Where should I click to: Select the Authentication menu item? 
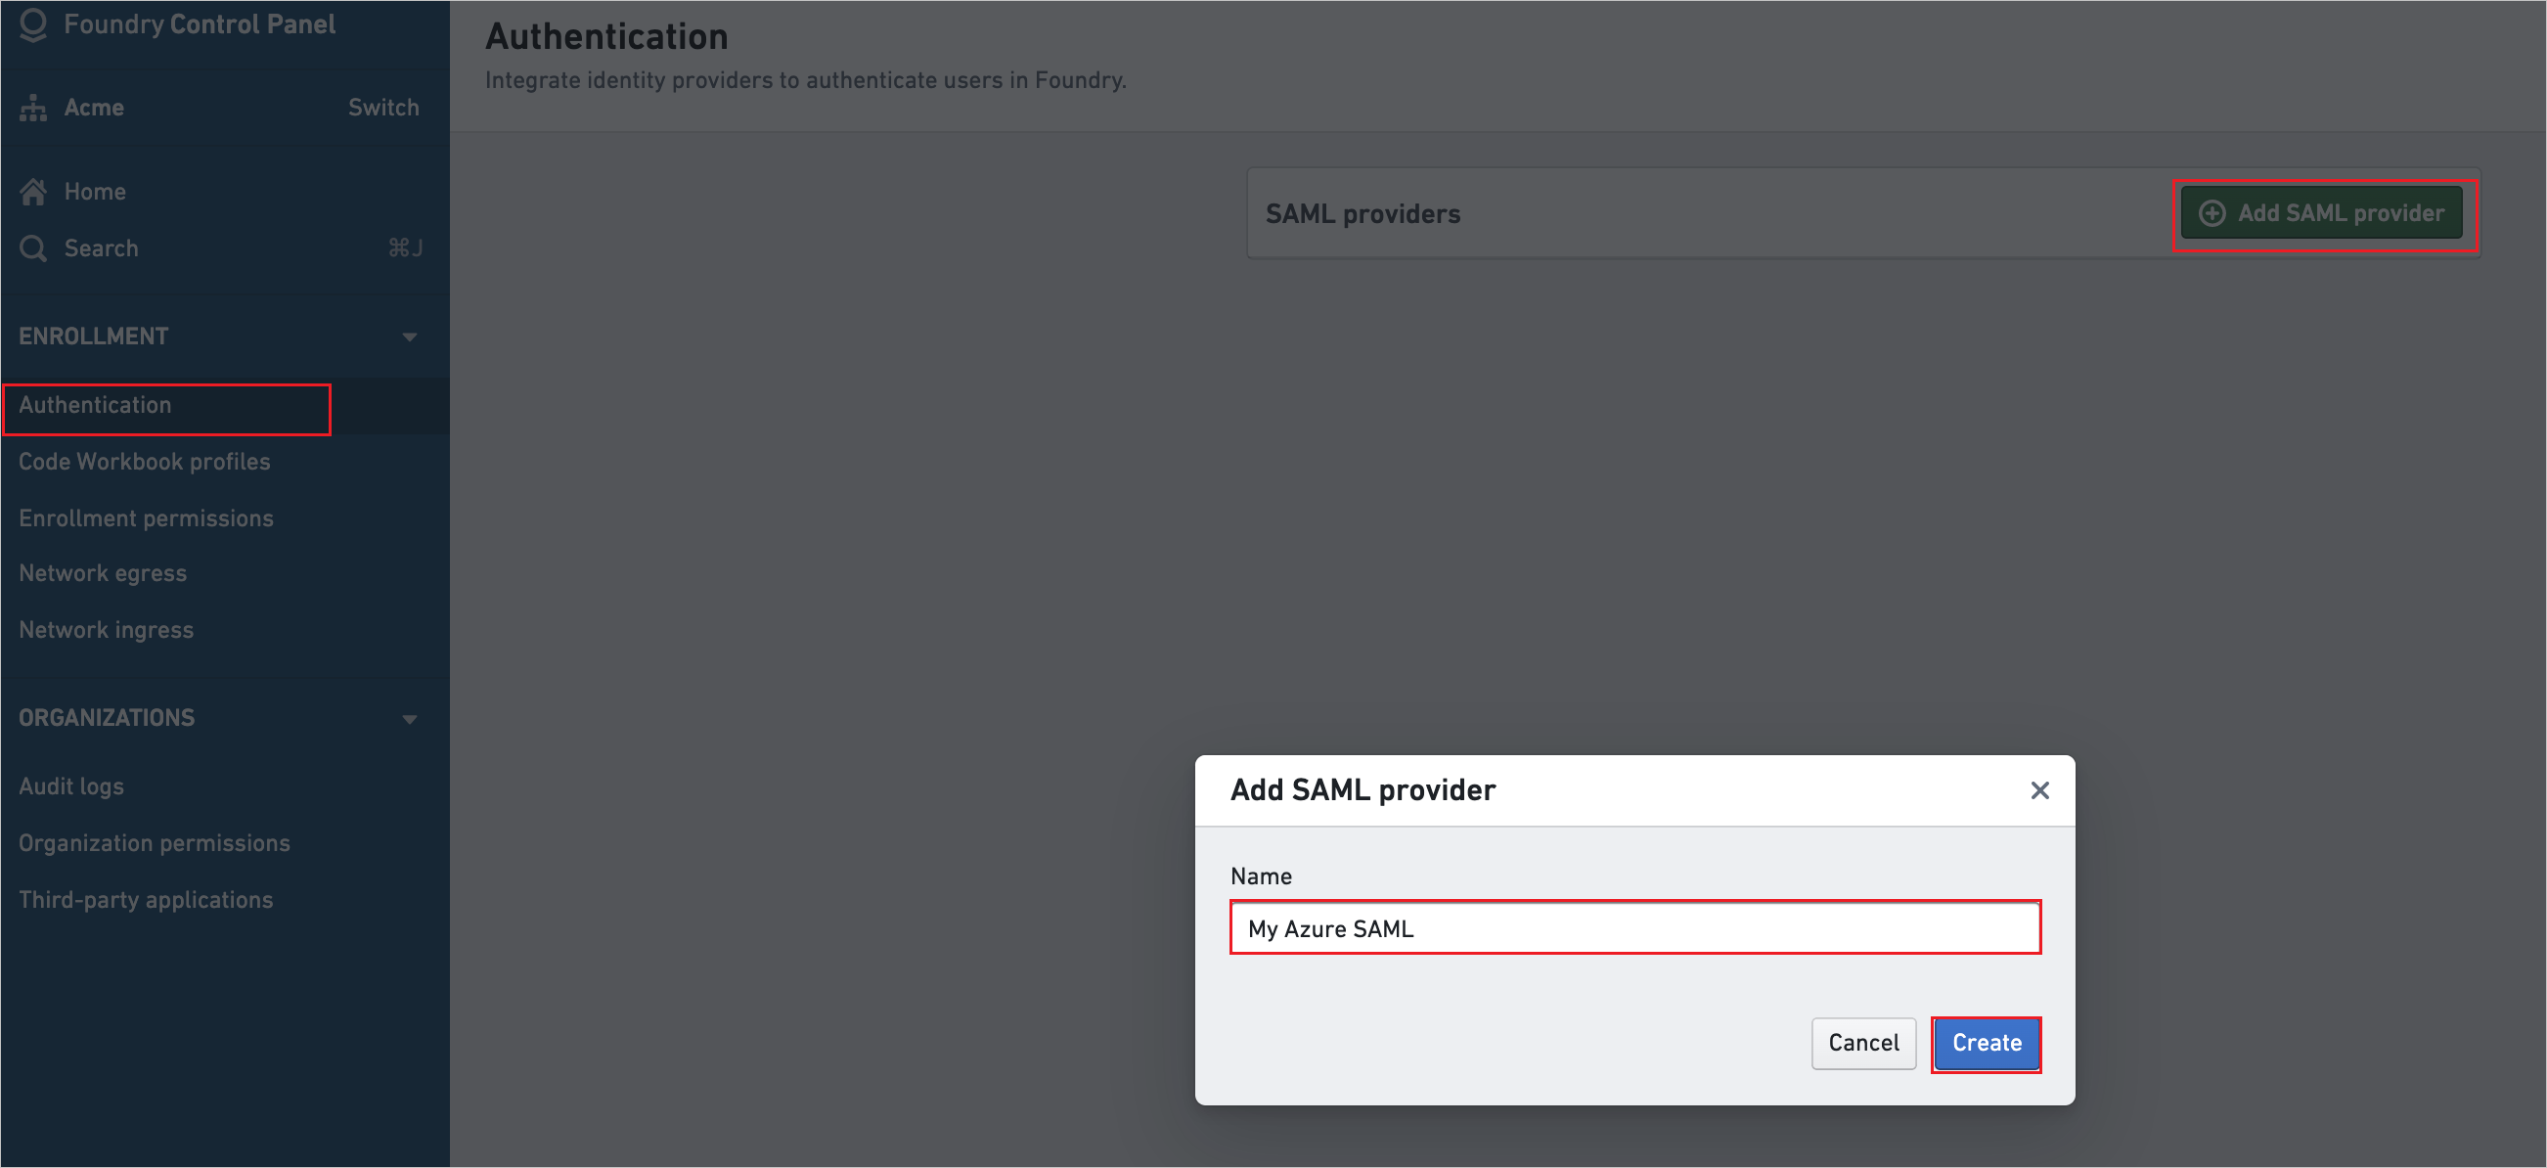tap(94, 404)
